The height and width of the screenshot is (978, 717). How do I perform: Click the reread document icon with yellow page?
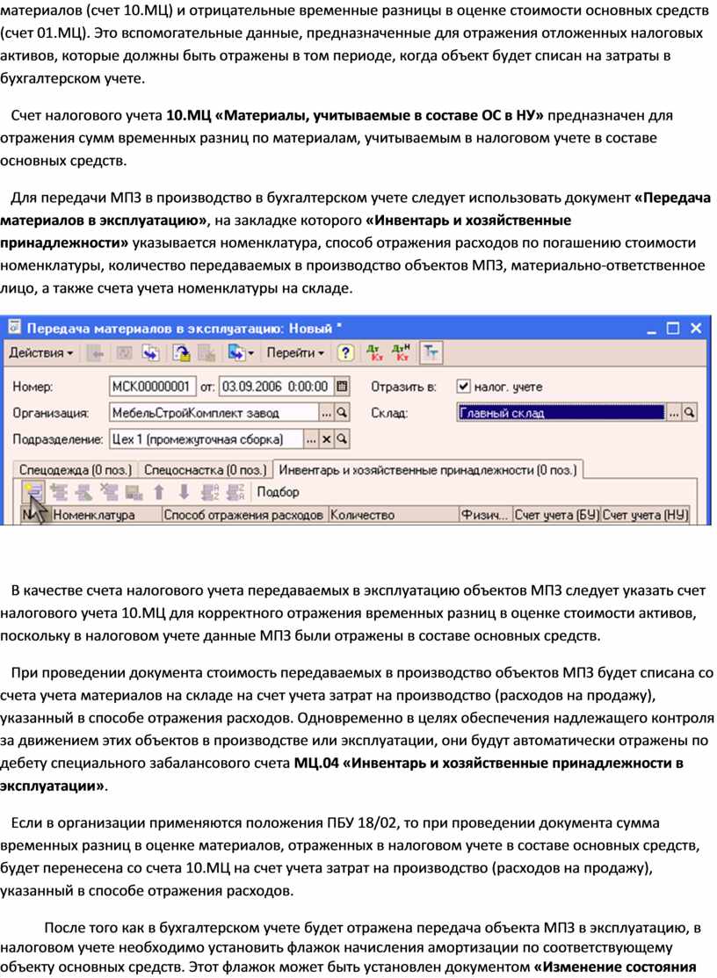181,353
